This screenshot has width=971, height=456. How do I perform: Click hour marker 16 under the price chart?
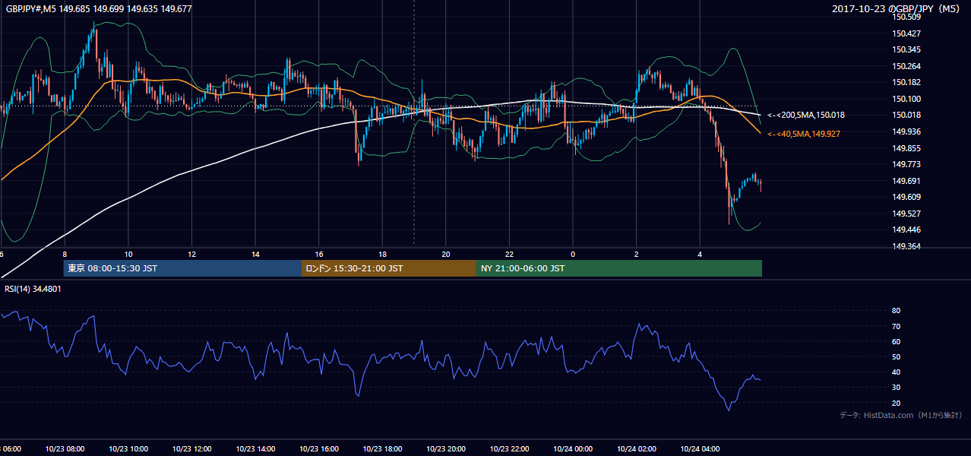click(319, 255)
